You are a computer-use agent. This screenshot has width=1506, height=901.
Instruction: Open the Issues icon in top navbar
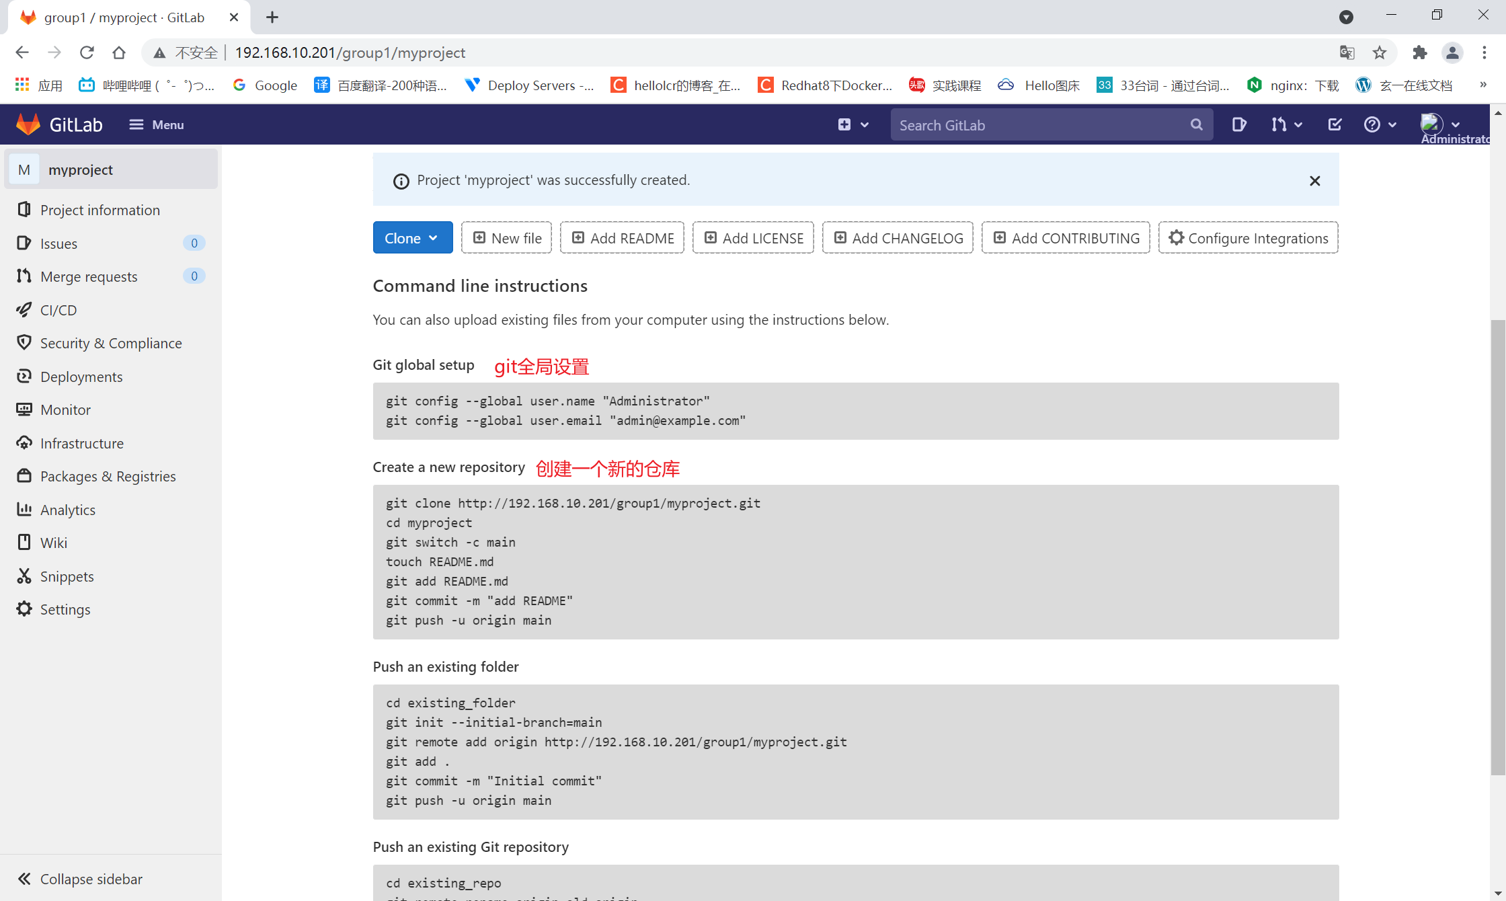click(x=1238, y=124)
